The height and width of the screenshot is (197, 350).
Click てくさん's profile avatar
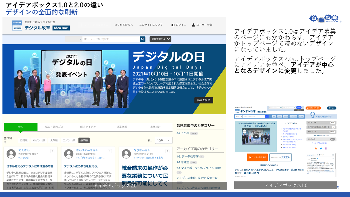click(x=11, y=154)
